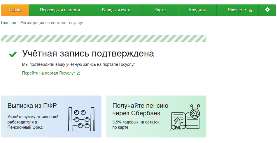The image size is (277, 143).
Task: Click the Учётная запись подтверждена heading
Action: 88,54
